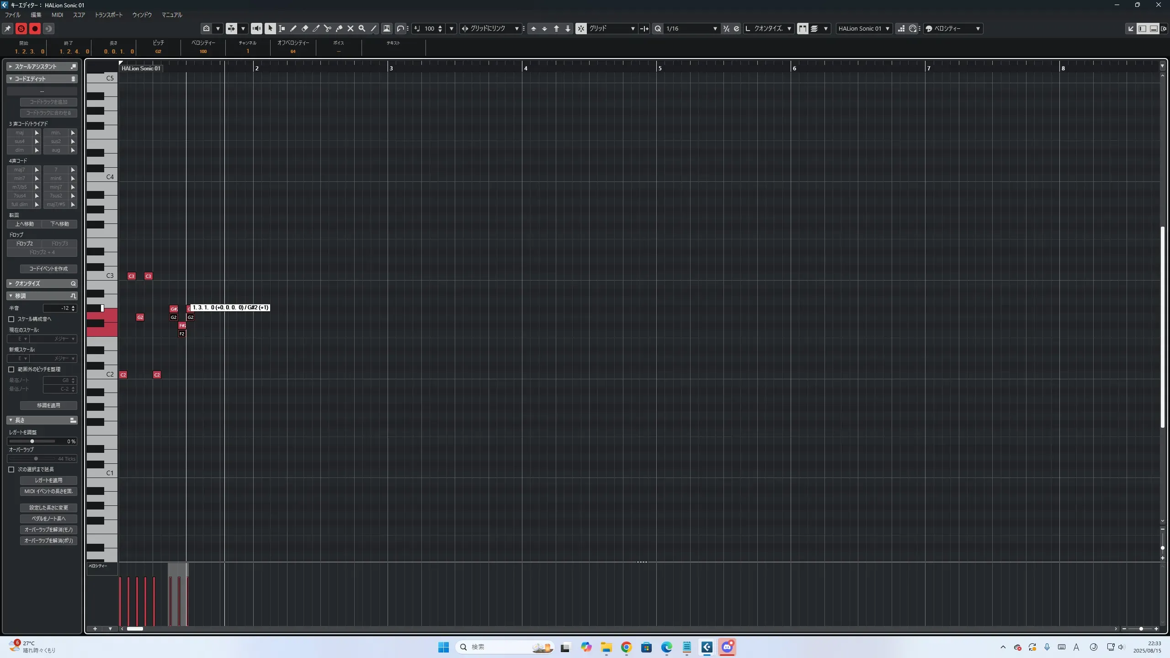Select the Zoom magnifier tool
The width and height of the screenshot is (1170, 658).
pos(362,28)
